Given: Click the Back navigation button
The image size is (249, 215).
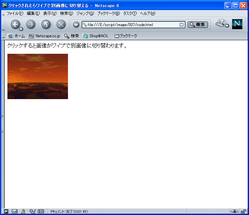Looking at the screenshot, I should click(15, 25).
